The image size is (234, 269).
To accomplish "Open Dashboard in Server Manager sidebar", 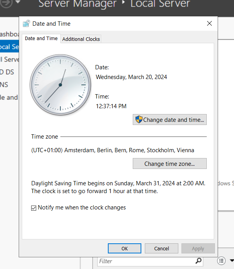I will tap(9, 34).
